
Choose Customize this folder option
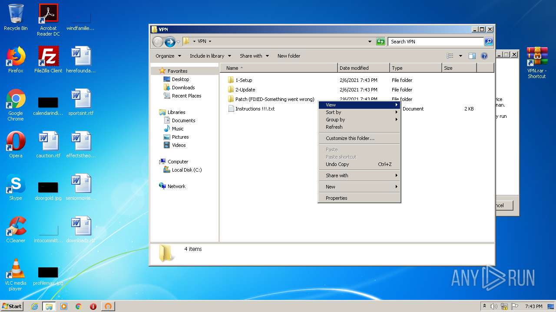point(359,138)
